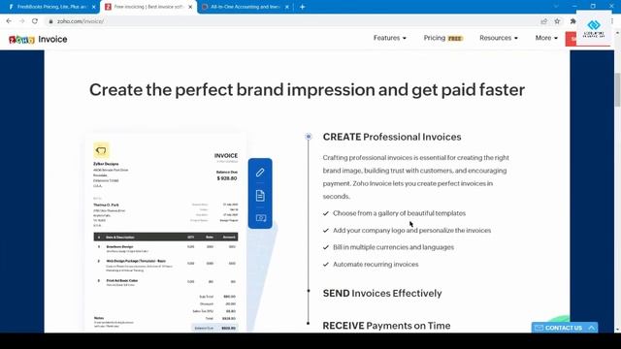Screen dimensions: 621x349
Task: Click the address bar URL zoho.com/invoice
Action: tap(81, 21)
